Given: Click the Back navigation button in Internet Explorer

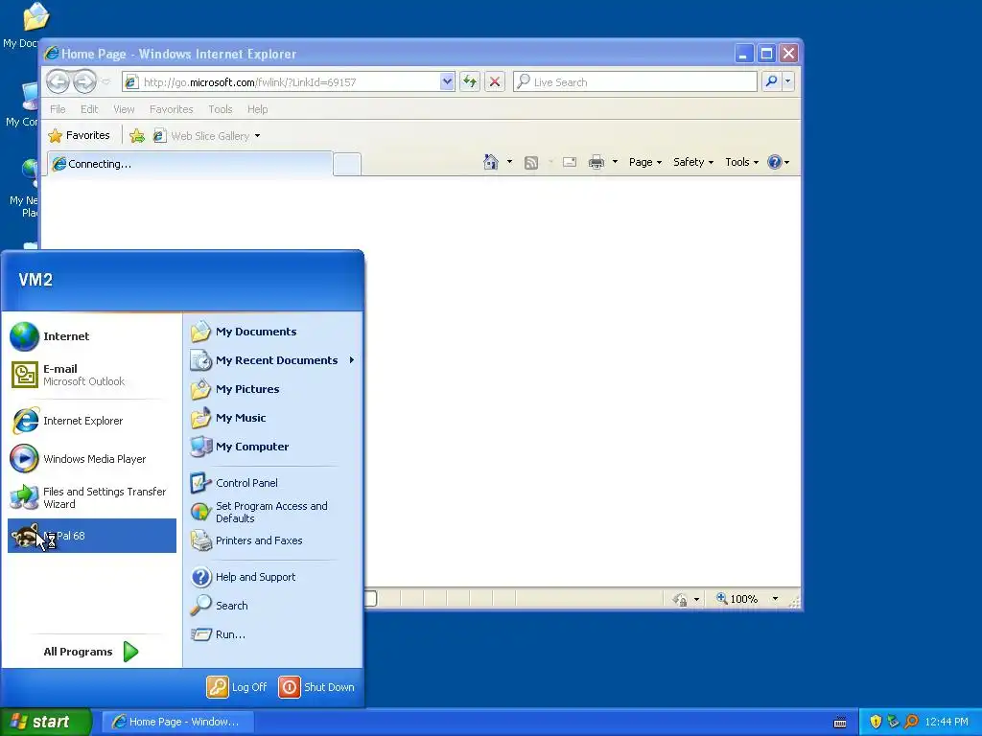Looking at the screenshot, I should click(58, 81).
